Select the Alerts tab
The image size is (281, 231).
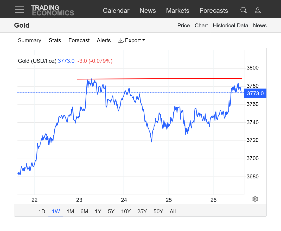104,40
